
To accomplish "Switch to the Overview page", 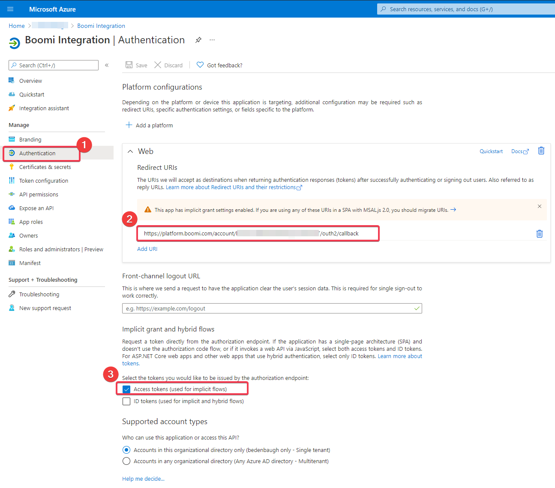I will [x=30, y=81].
